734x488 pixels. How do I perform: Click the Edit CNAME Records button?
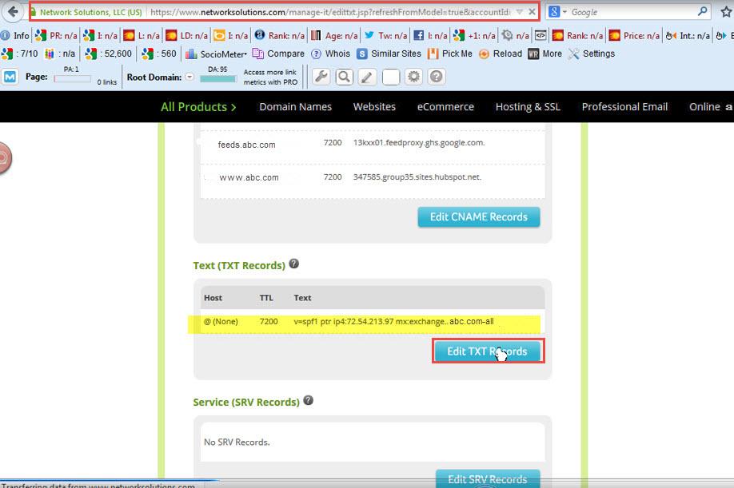(x=479, y=217)
